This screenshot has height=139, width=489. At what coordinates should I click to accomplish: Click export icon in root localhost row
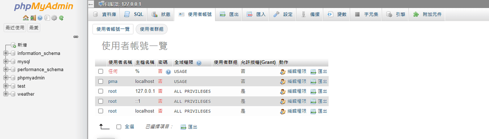coord(313,111)
